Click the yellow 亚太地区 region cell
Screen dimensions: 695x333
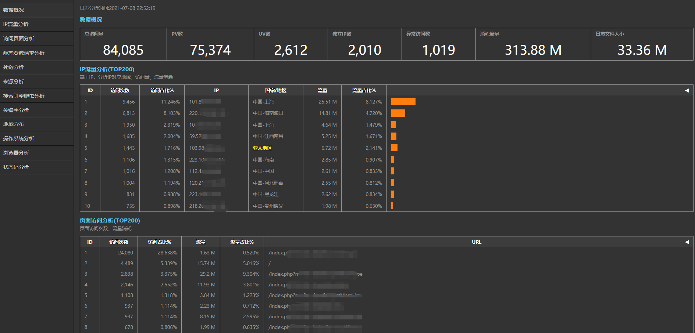point(262,148)
